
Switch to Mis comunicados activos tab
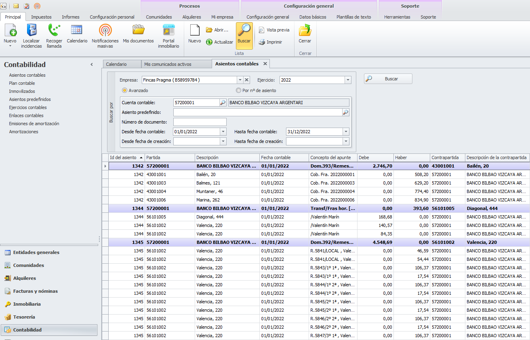click(x=168, y=64)
